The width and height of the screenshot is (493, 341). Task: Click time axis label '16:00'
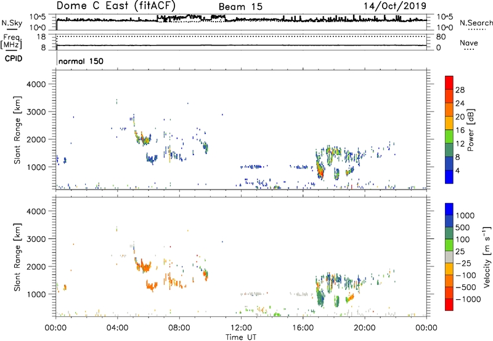[x=303, y=328]
